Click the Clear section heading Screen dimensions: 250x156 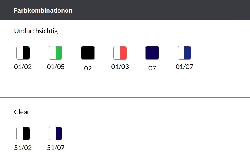[22, 112]
